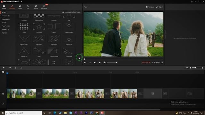Viewport: 205px width, 115px height.
Task: Adjust the player volume slider
Action: 112,62
